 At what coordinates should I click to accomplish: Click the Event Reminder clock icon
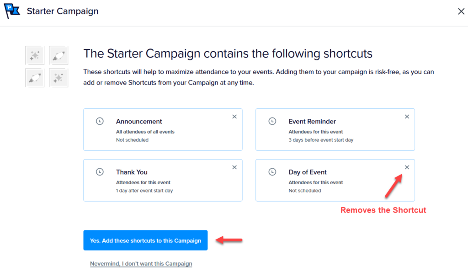click(x=272, y=121)
